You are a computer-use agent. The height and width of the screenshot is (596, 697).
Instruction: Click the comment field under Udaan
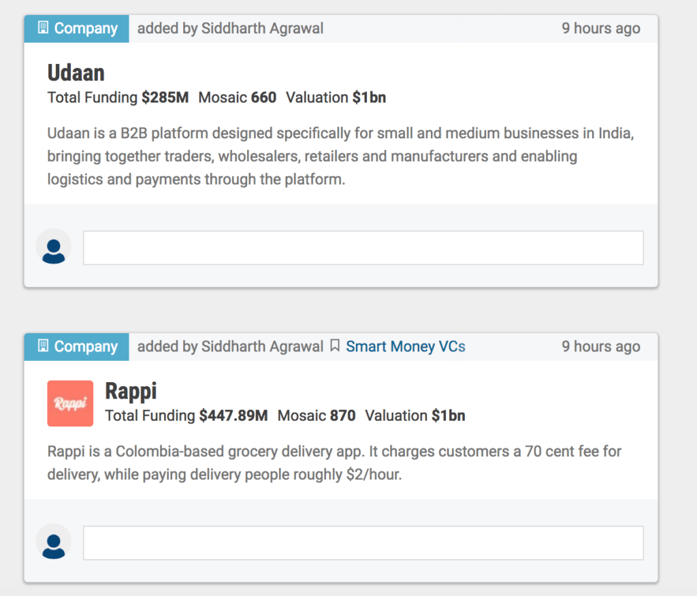point(363,248)
